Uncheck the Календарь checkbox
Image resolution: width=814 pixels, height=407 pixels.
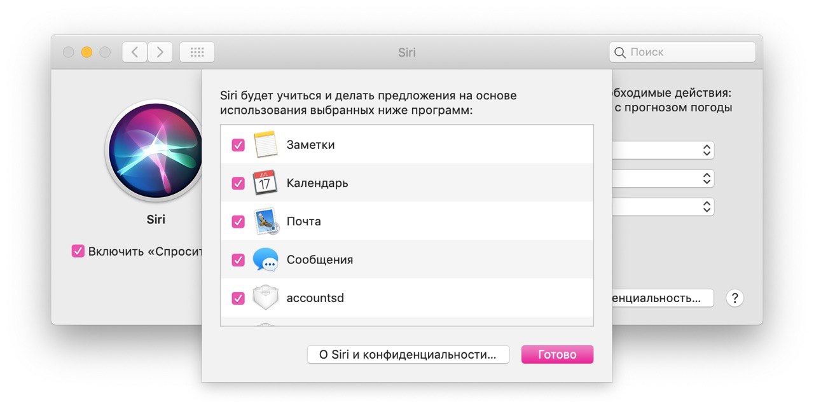(x=238, y=183)
